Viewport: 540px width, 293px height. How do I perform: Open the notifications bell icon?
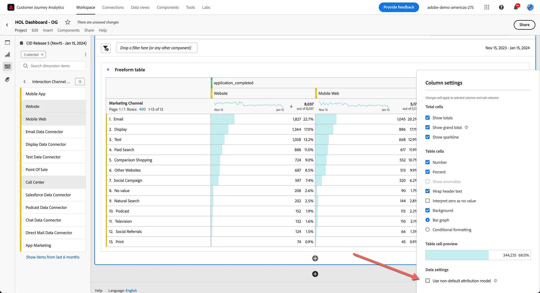516,7
